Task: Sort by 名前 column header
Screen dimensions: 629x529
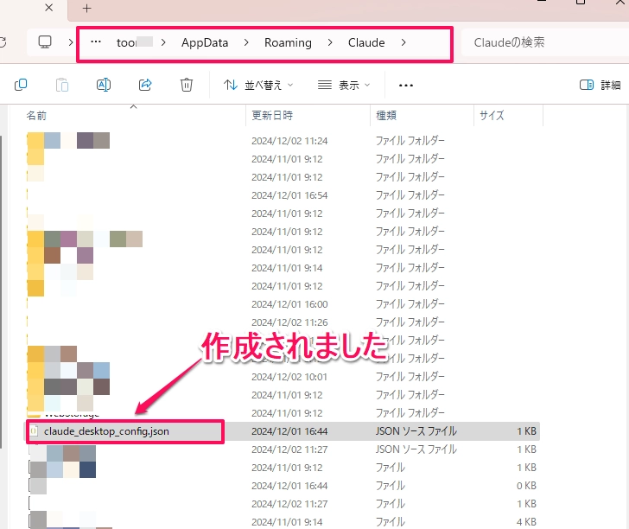Action: [x=36, y=116]
